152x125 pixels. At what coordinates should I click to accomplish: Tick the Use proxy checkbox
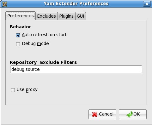[13, 90]
